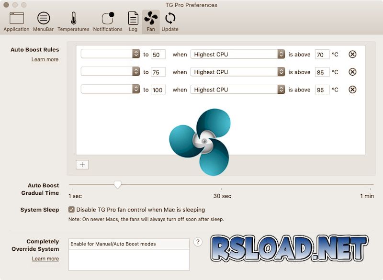383x280 pixels.
Task: Click the fan speed field showing 75
Action: pyautogui.click(x=158, y=72)
